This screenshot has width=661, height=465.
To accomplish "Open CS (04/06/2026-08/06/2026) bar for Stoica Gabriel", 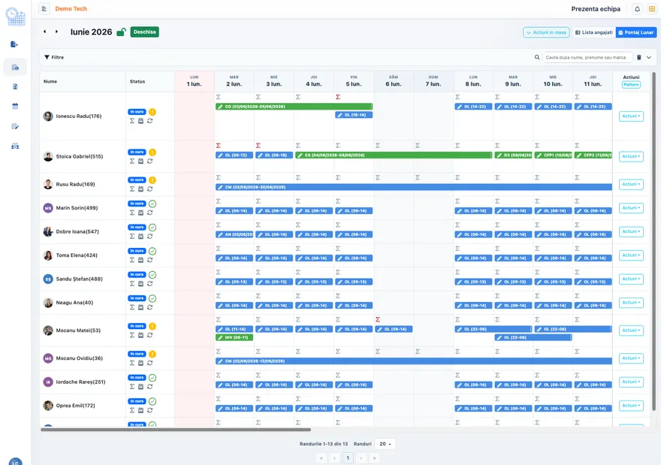I will [394, 156].
